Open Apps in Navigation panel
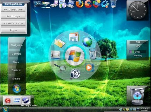The image size is (151, 112). click(13, 30)
